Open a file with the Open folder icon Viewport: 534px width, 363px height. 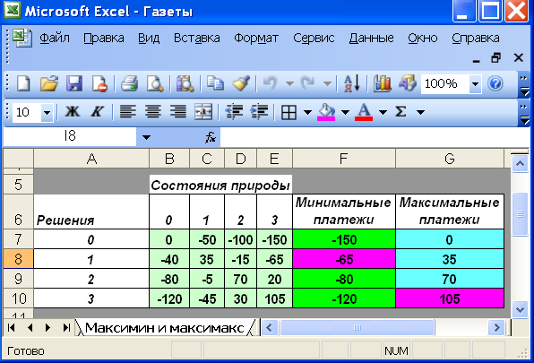point(48,83)
